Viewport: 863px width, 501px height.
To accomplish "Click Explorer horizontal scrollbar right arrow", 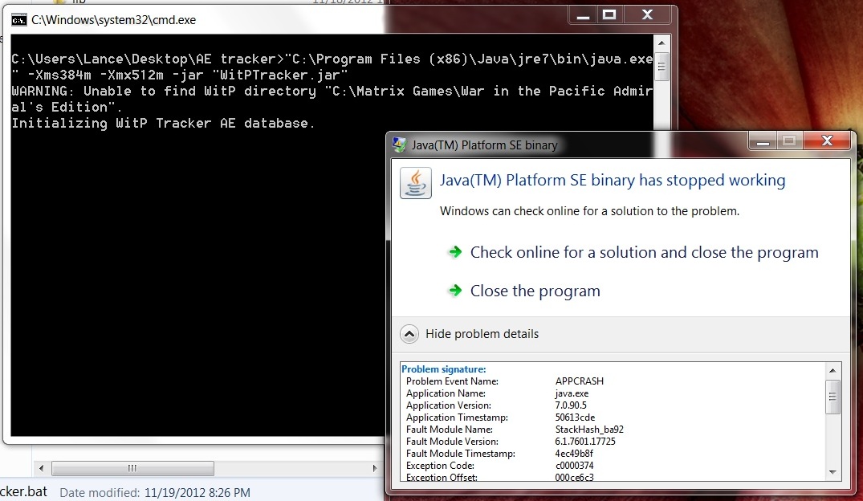I will (374, 469).
